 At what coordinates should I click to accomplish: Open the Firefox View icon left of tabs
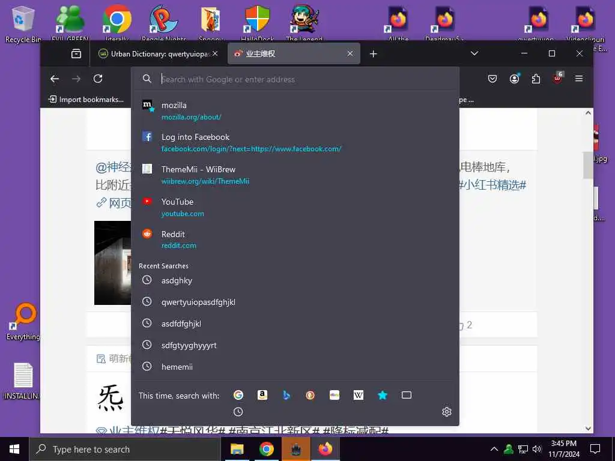76,53
